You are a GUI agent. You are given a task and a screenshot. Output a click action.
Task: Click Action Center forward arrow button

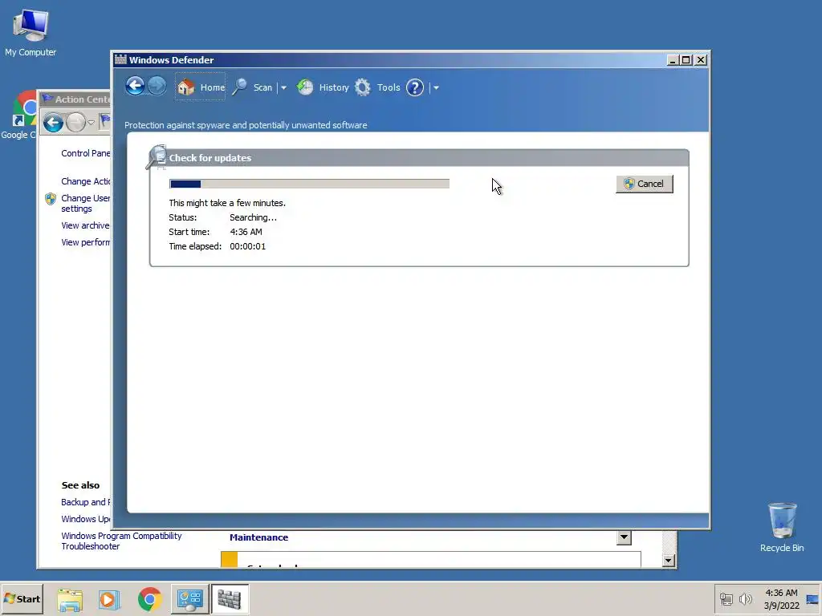click(76, 123)
